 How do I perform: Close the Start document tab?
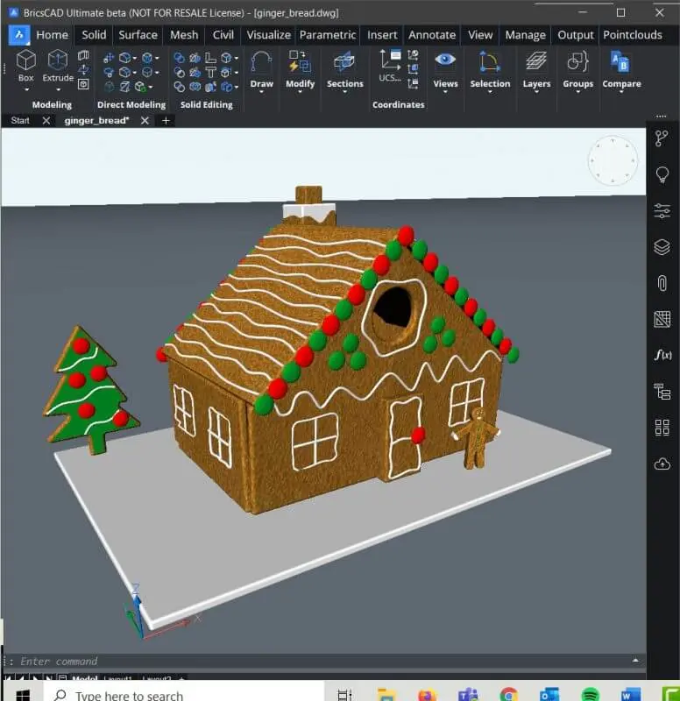tap(46, 120)
